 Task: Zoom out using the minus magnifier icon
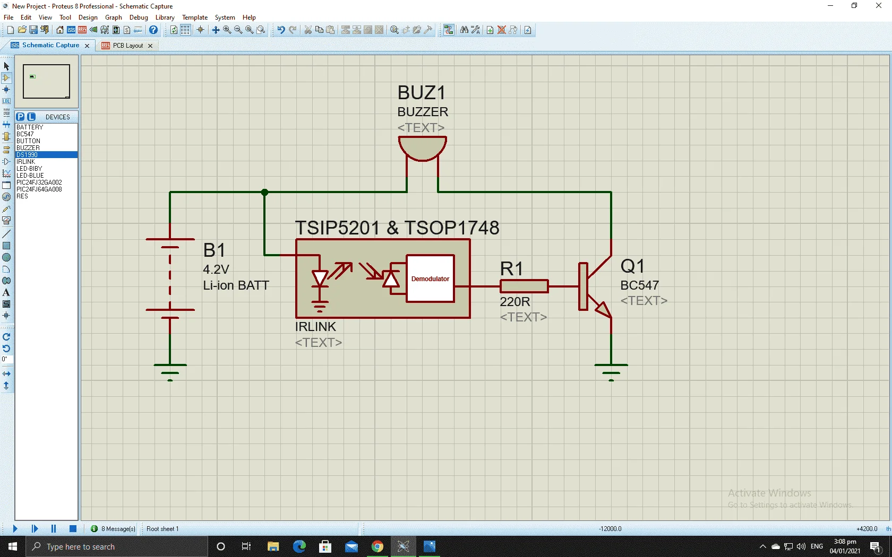click(x=238, y=30)
